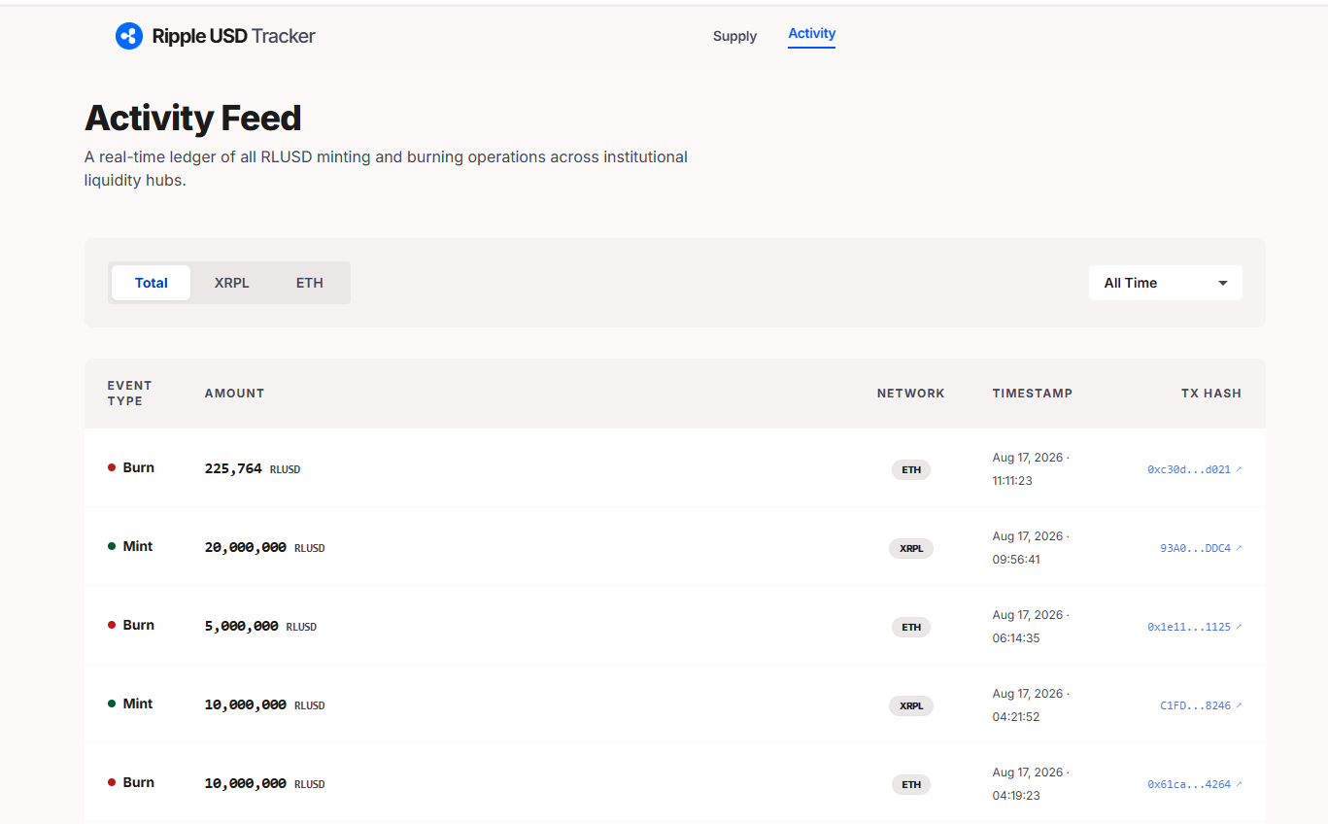Click the Mint label at 09:56:41

pos(138,546)
